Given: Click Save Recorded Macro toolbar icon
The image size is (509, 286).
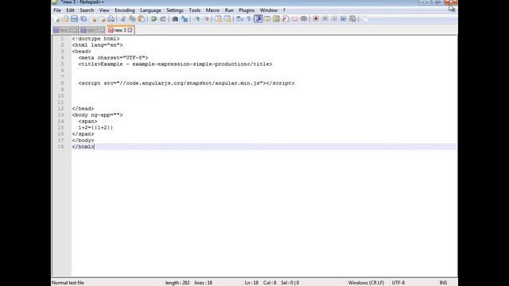Looking at the screenshot, I should coord(352,19).
